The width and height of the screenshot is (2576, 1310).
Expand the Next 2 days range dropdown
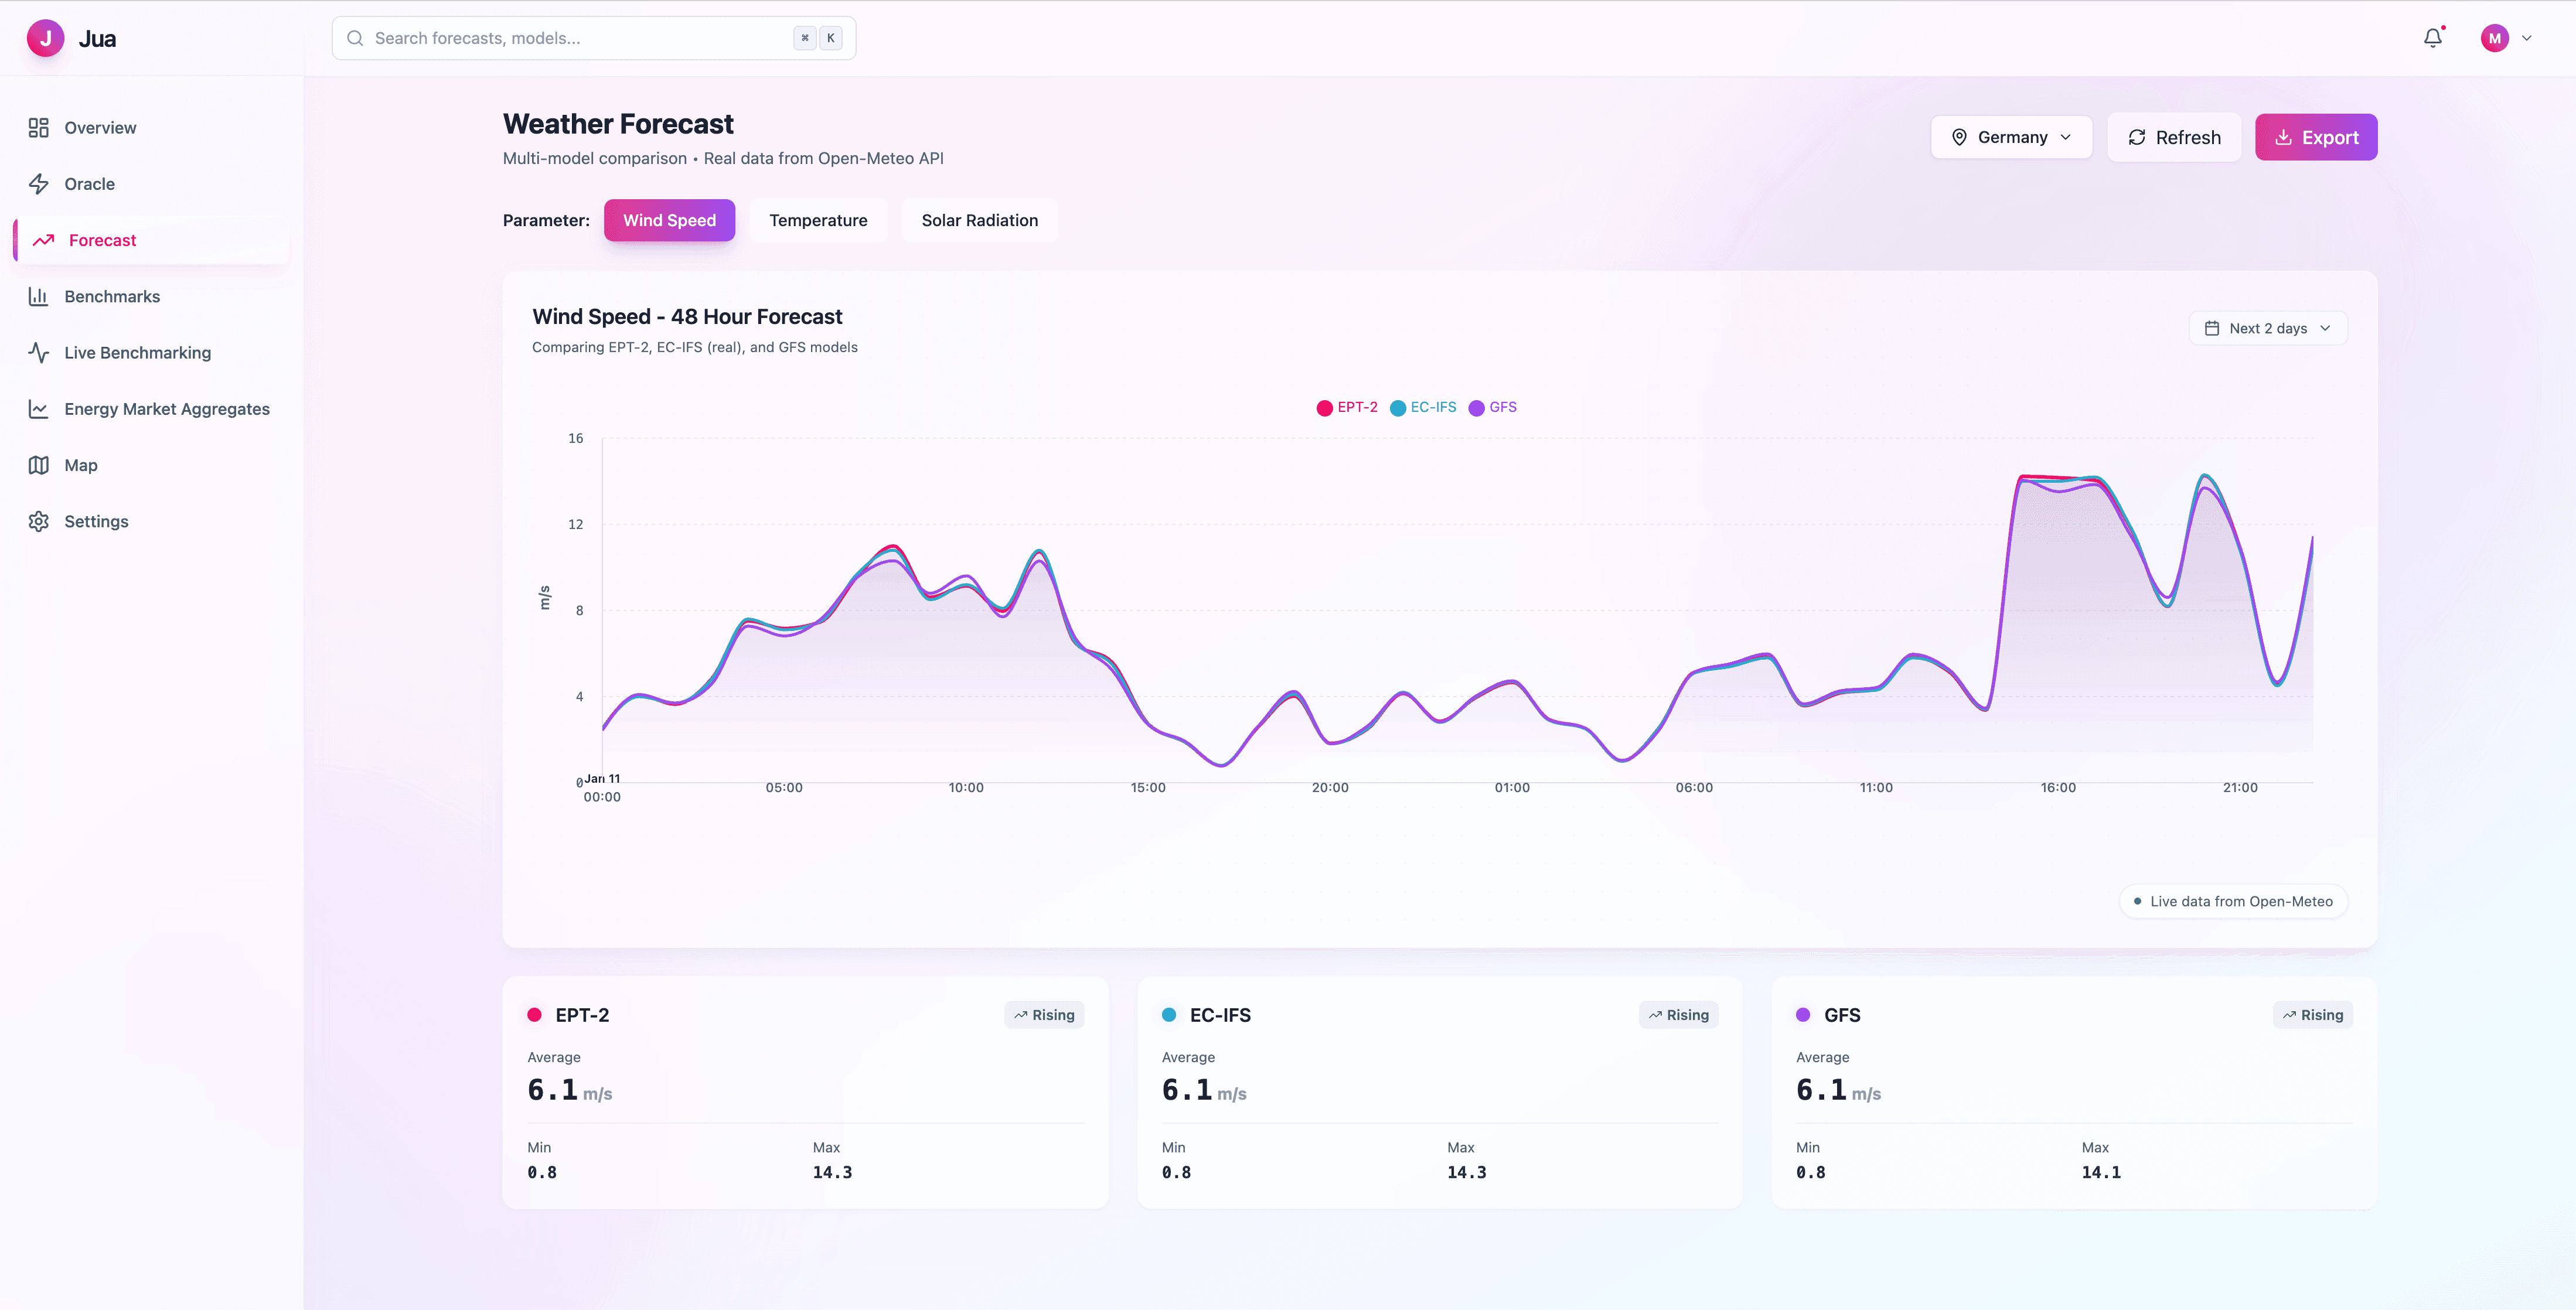pyautogui.click(x=2267, y=328)
